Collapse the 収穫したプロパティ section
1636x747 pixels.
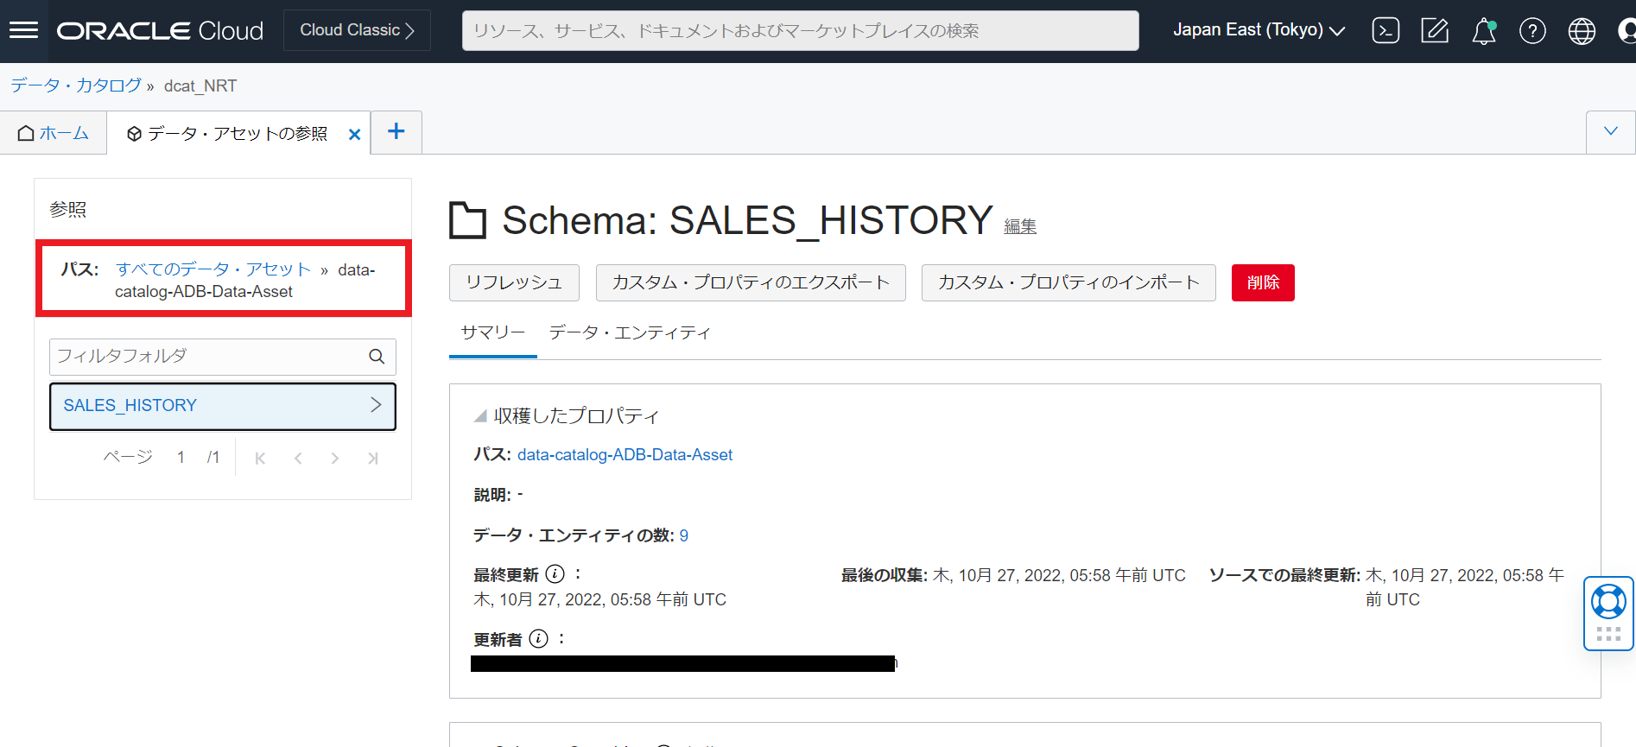(480, 416)
